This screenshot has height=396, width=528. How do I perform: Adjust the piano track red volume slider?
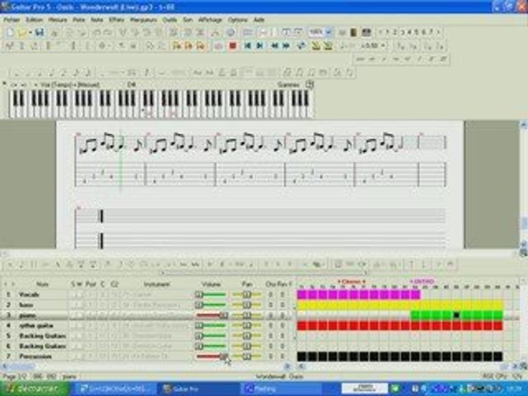point(211,316)
